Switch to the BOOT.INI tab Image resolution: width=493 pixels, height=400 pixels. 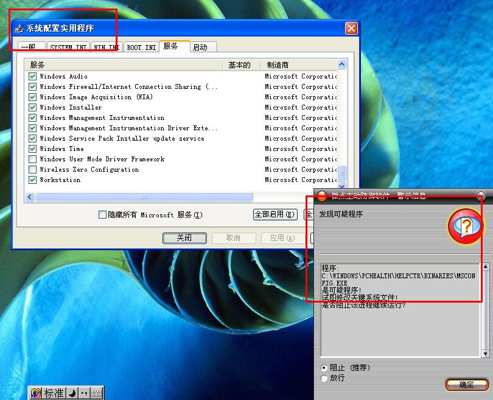coord(141,47)
